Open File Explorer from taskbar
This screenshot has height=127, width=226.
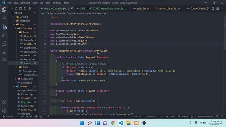click(x=129, y=123)
